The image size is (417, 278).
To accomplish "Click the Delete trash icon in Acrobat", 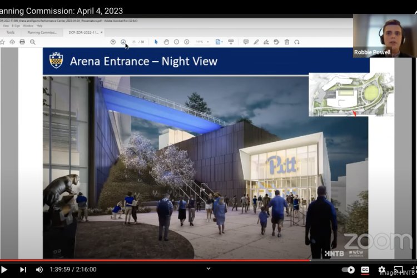I will [287, 42].
